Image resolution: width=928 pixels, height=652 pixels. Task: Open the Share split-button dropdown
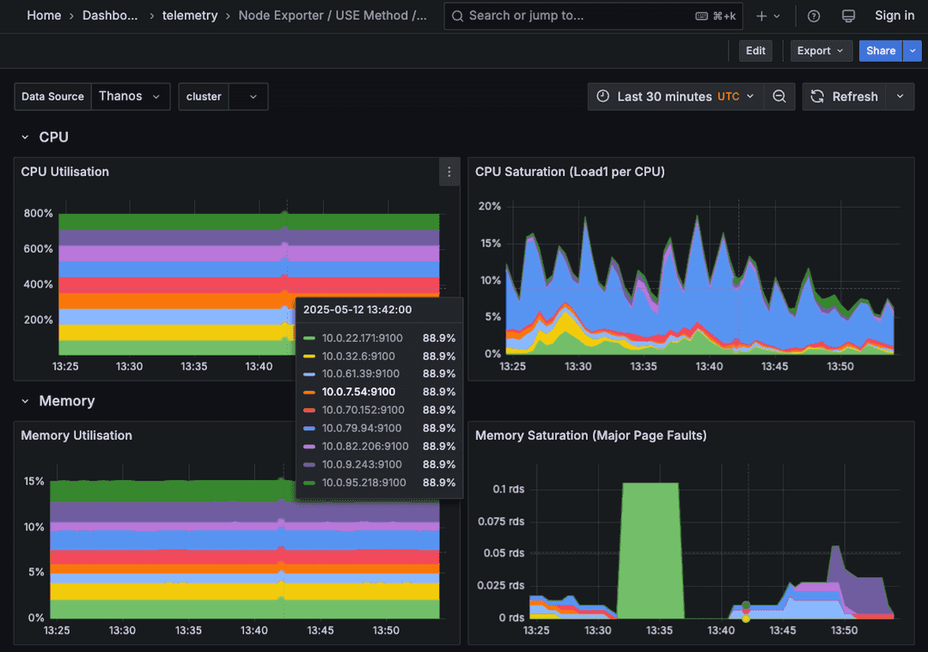point(912,51)
